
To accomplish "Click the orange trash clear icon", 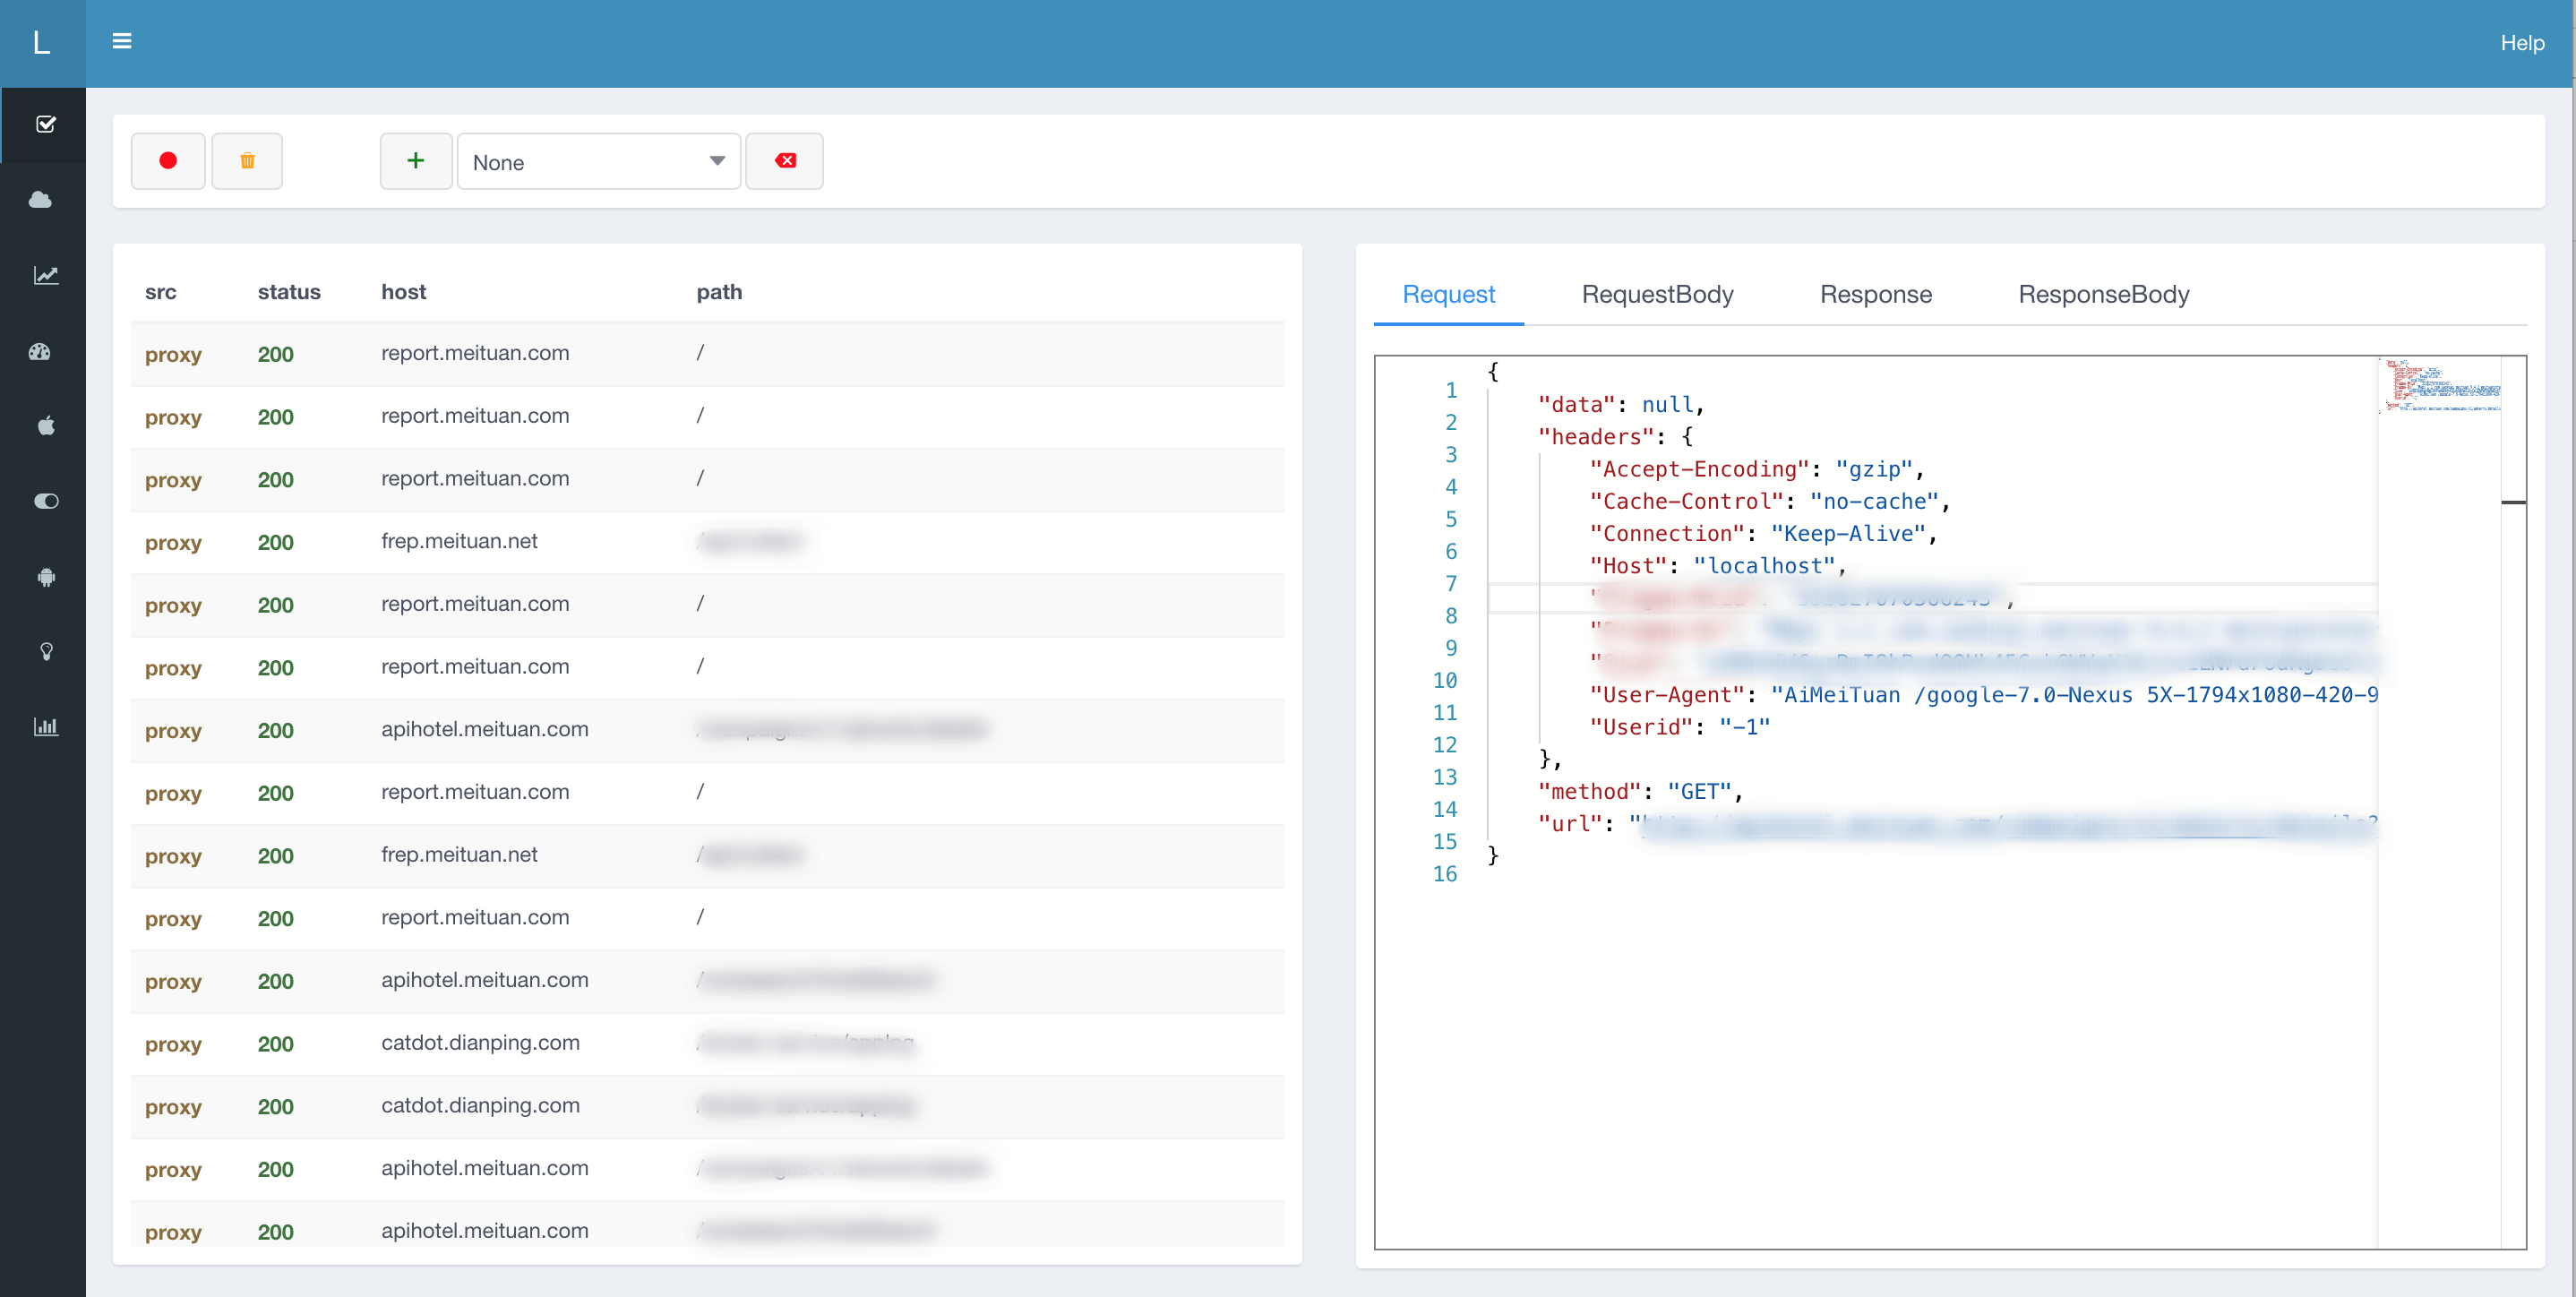I will pyautogui.click(x=247, y=161).
